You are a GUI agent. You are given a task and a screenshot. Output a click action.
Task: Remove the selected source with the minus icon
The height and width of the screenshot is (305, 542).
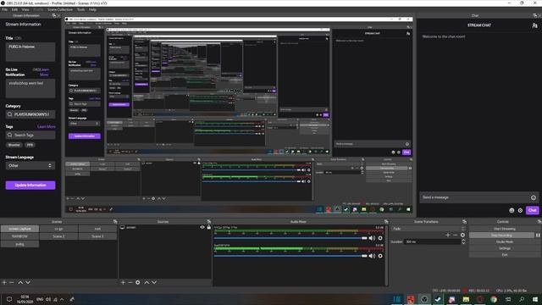(130, 282)
